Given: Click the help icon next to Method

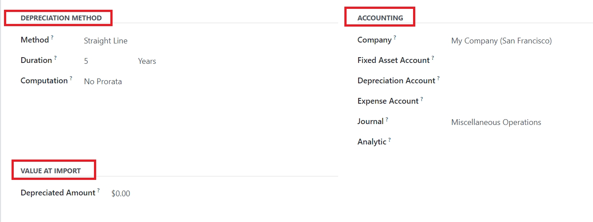Looking at the screenshot, I should pos(52,38).
